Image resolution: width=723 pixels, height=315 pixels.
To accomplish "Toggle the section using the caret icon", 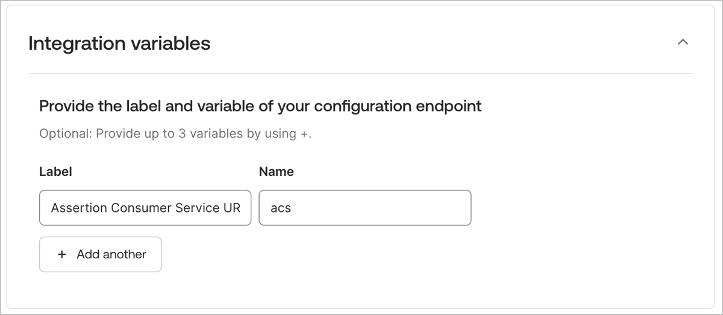I will tap(683, 43).
